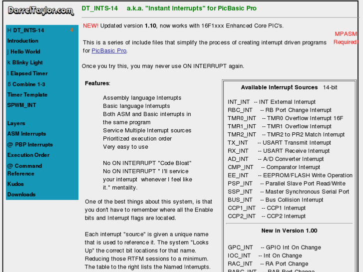Viewport: 363px width, 272px height.
Task: Click 'Service Multiple Interrupt sources' line
Action: 147,131
